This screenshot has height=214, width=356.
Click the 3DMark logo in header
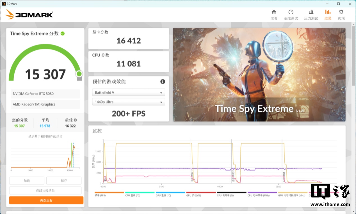29,14
